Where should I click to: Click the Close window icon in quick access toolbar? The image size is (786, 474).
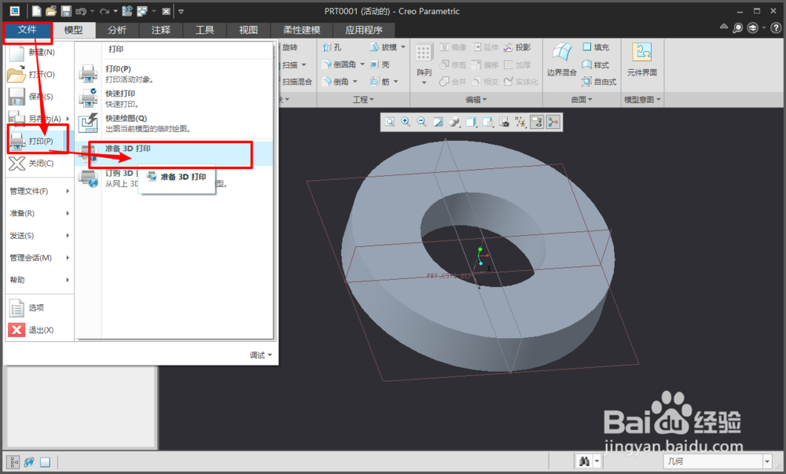(167, 11)
